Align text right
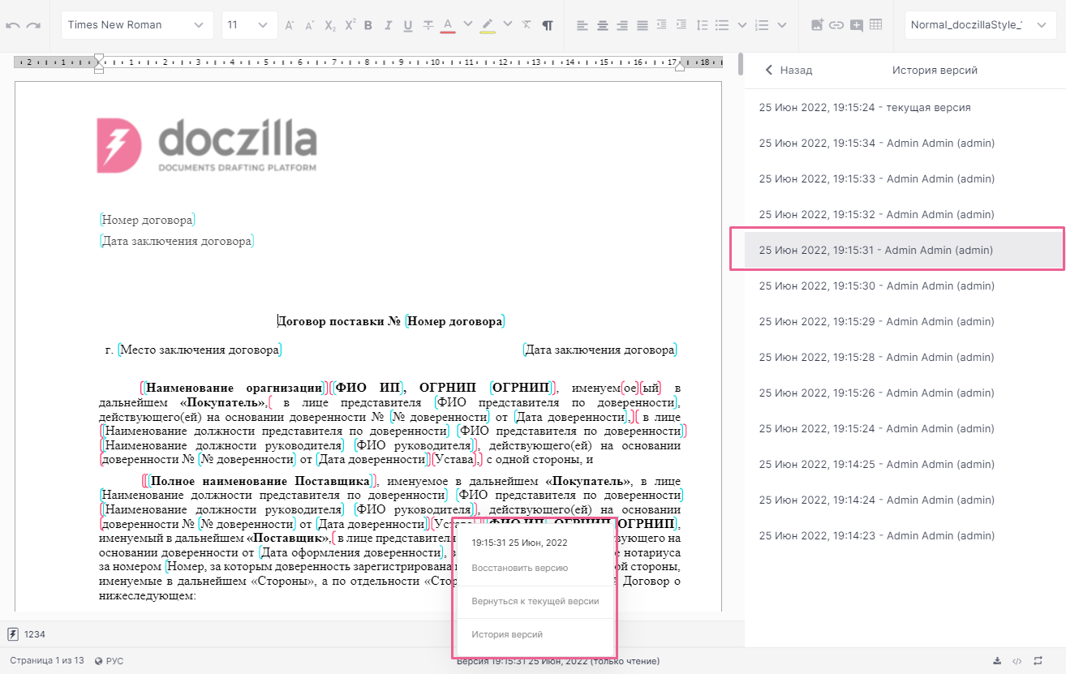The height and width of the screenshot is (674, 1066). [622, 25]
